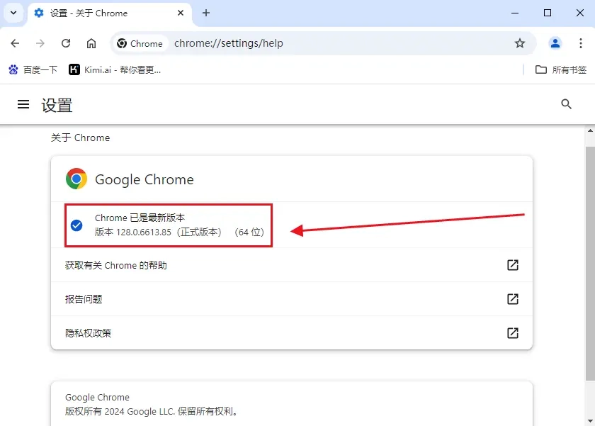Open the settings hamburger menu
The image size is (595, 426).
pyautogui.click(x=23, y=103)
